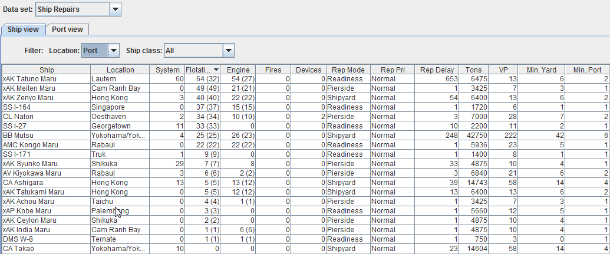Image resolution: width=610 pixels, height=254 pixels.
Task: Select ship xAP Kobe Maru
Action: coord(27,211)
